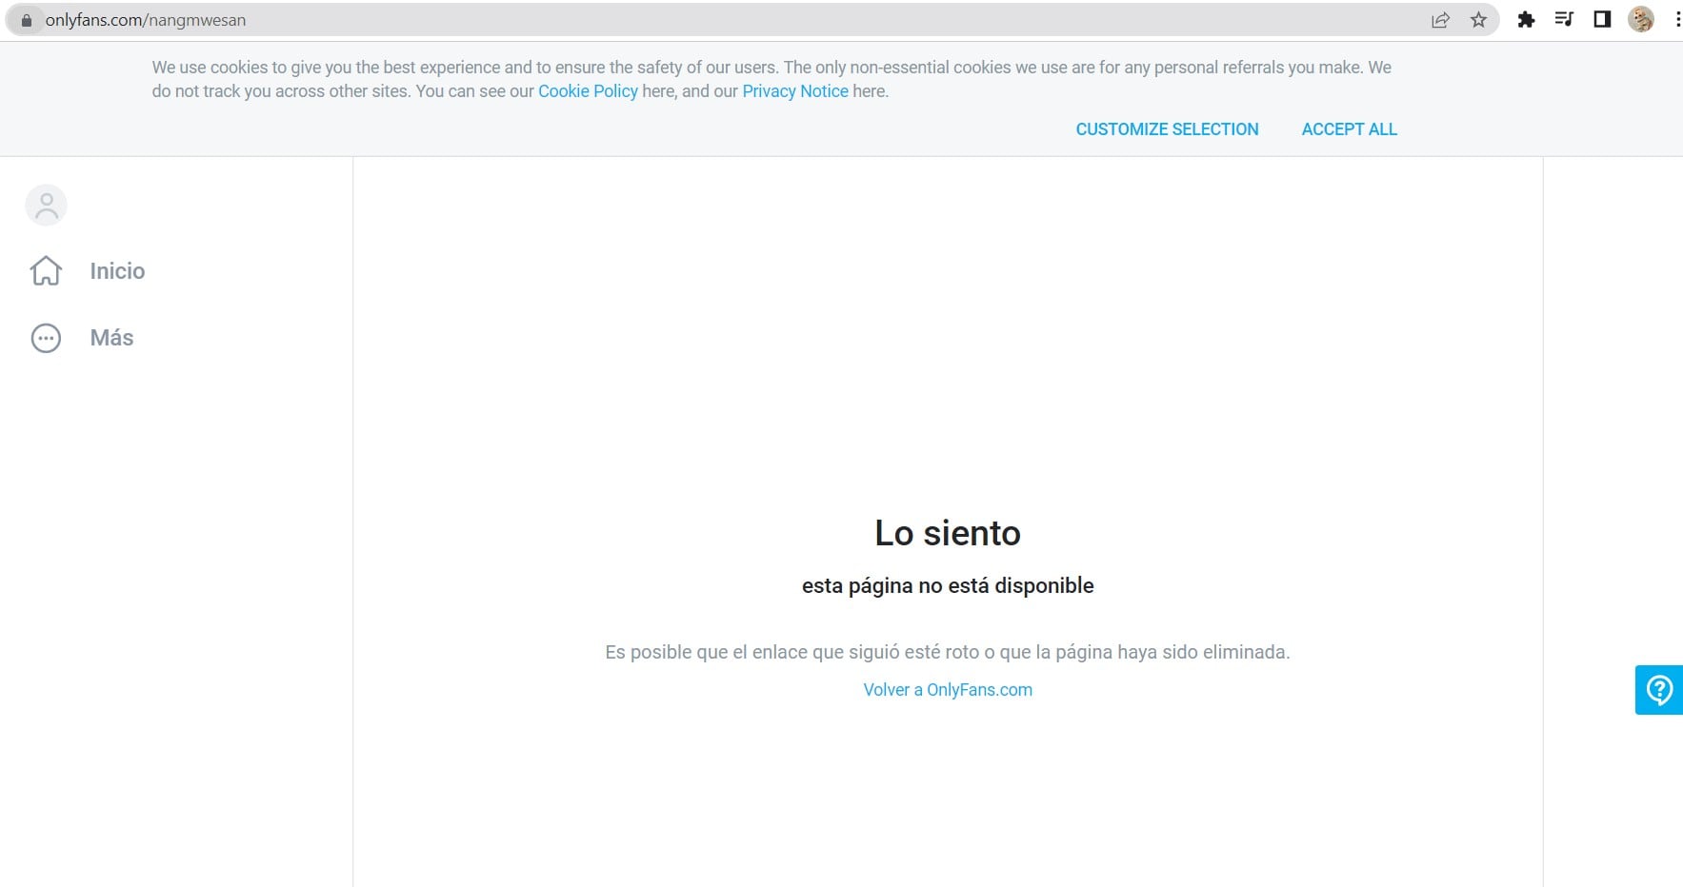Open the Chrome profile avatar
The width and height of the screenshot is (1683, 887).
(1640, 20)
